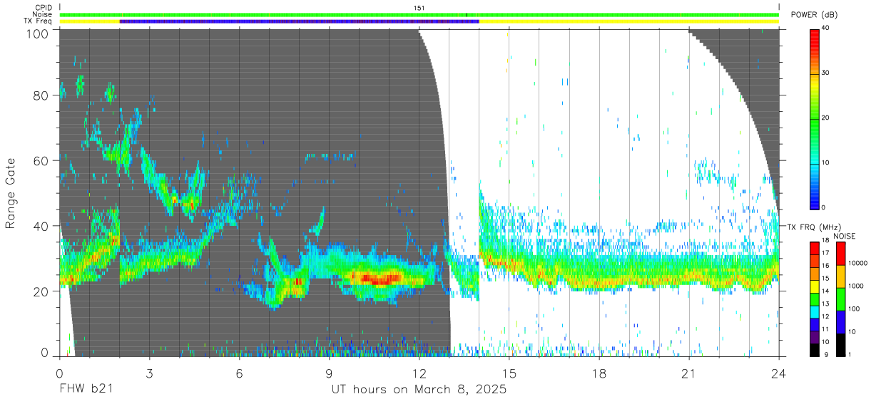Click the 12 hour tick label
This screenshot has width=876, height=404.
(x=419, y=373)
